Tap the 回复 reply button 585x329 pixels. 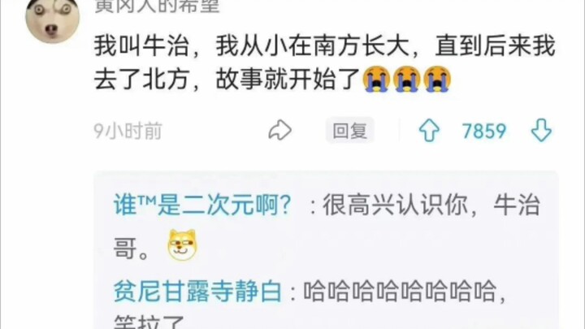point(349,131)
